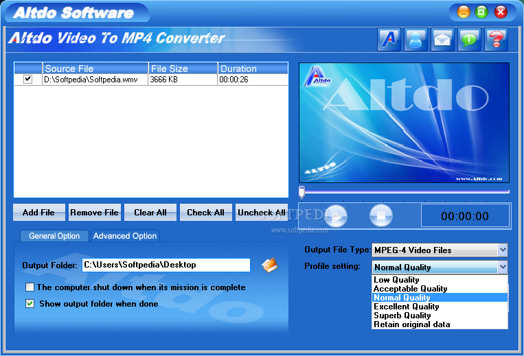
Task: Close the application with the red X
Action: (501, 12)
